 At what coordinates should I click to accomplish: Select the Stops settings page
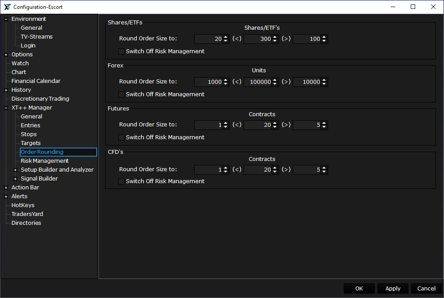(x=28, y=134)
